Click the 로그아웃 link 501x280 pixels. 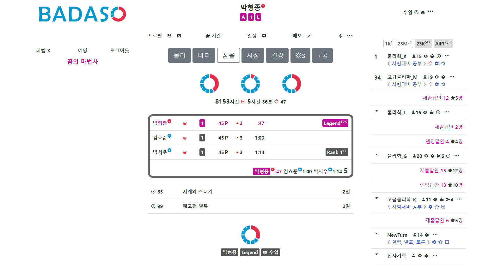point(119,51)
